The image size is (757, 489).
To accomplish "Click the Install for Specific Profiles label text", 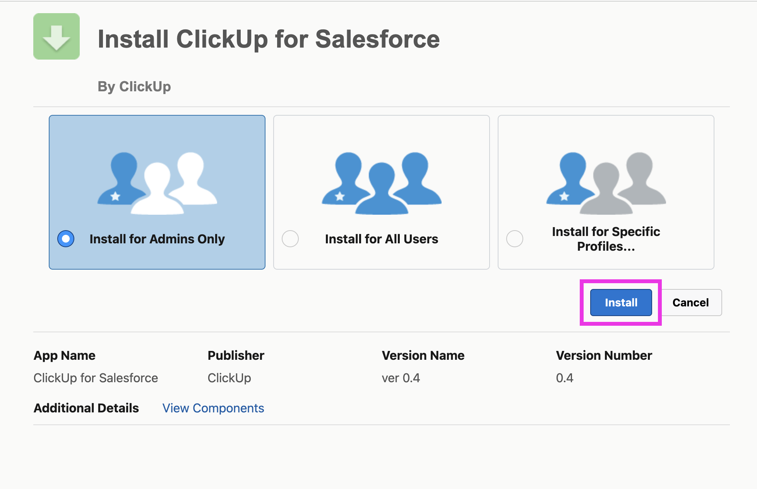I will point(606,239).
